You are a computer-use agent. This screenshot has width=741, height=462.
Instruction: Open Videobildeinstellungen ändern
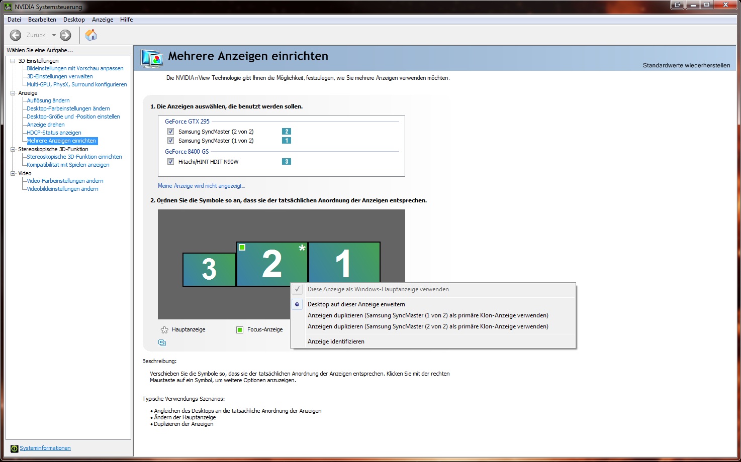coord(62,189)
